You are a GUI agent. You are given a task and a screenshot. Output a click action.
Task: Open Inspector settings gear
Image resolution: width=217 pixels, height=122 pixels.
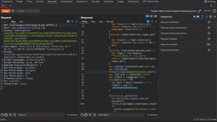coord(211,17)
